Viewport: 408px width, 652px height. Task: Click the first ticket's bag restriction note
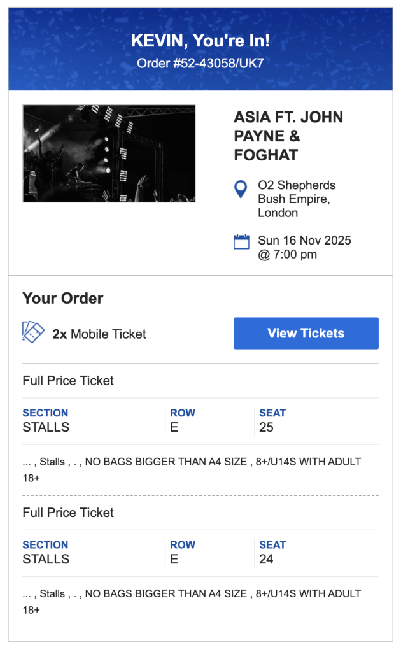coord(191,469)
